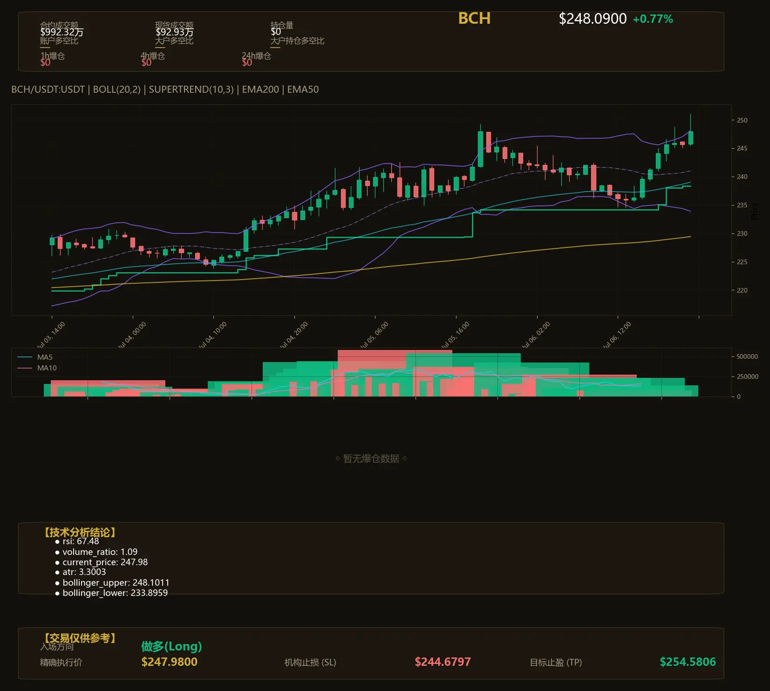Viewport: 770px width, 691px height.
Task: Click the 24h爆仓 label
Action: [x=256, y=56]
